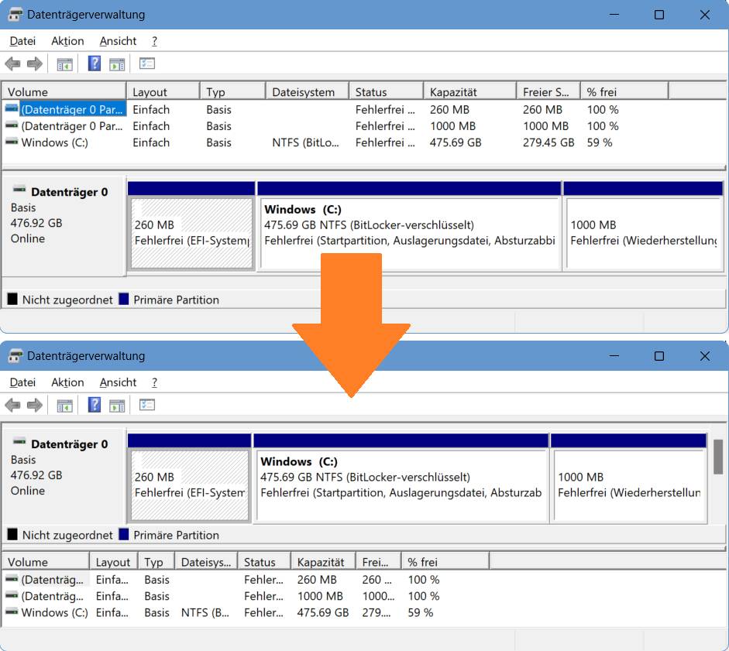
Task: Open Help using the blue question mark toolbar icon
Action: coord(95,64)
